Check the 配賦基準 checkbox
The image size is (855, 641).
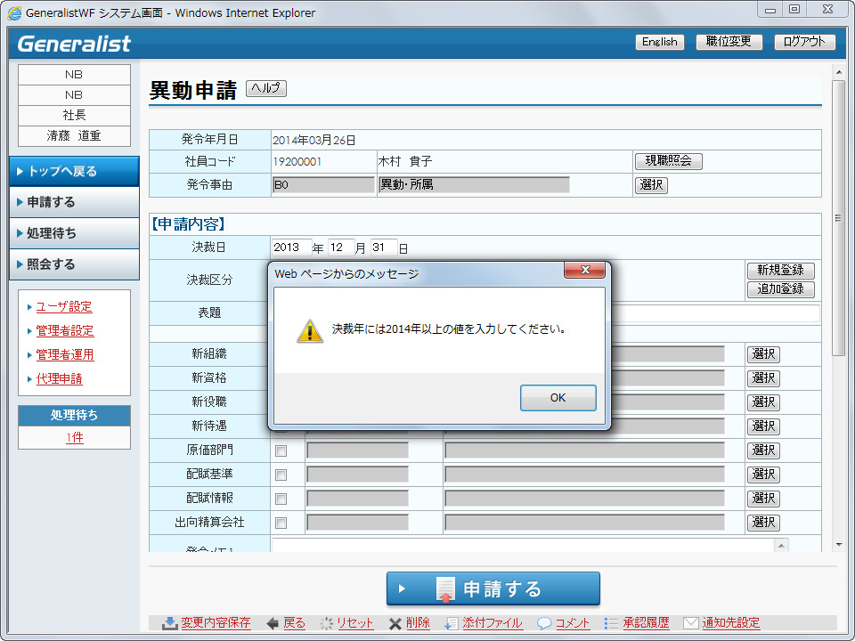(281, 475)
